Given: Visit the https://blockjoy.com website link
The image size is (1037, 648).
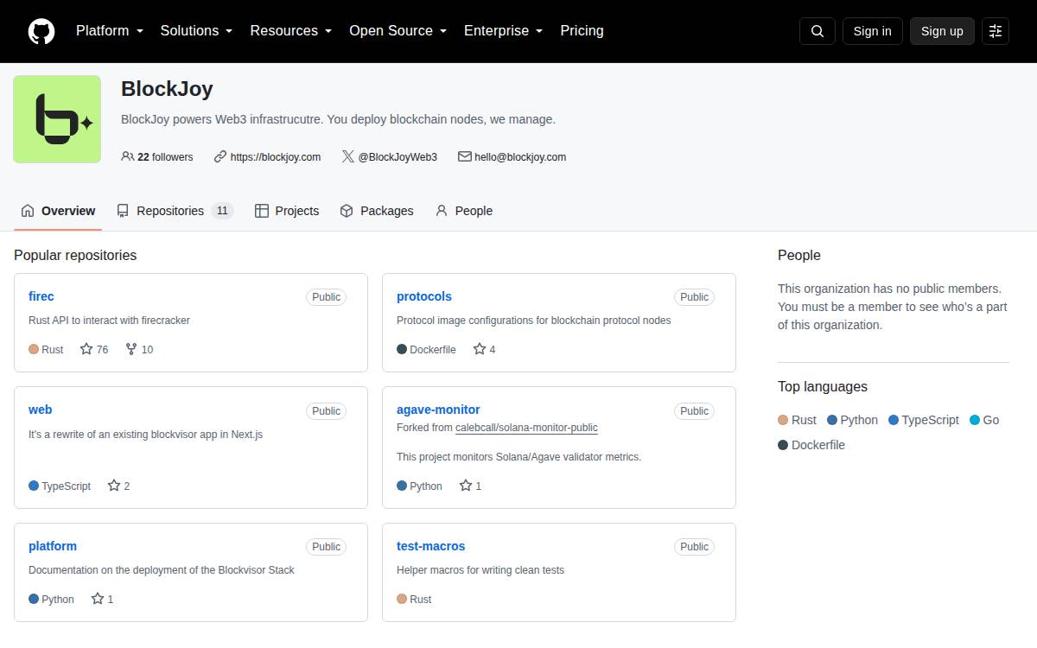Looking at the screenshot, I should pyautogui.click(x=276, y=156).
